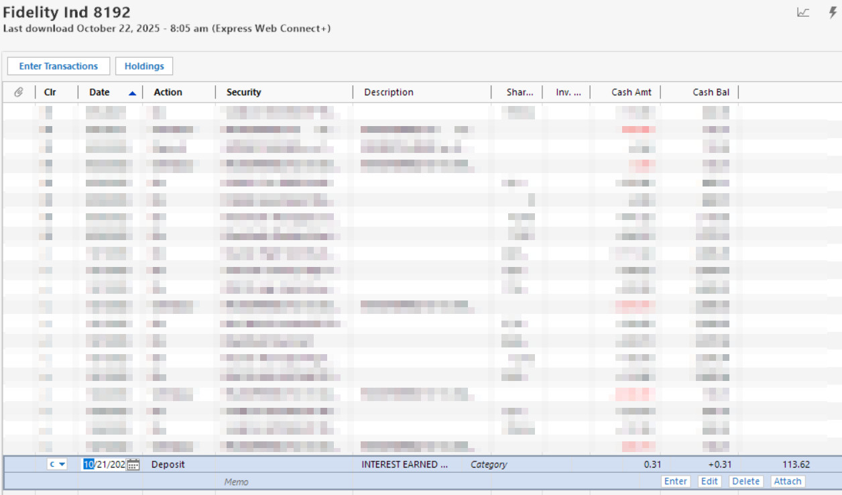This screenshot has height=495, width=842.
Task: Click the +0.31 cash amount value
Action: click(720, 464)
